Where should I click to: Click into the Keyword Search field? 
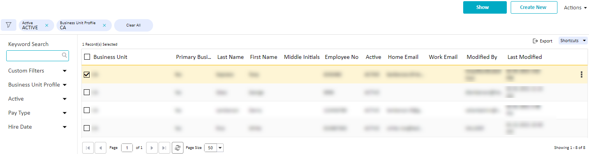[x=37, y=55]
